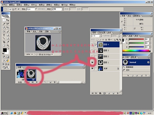This screenshot has height=115, width=154.
Task: Open the 样式 dropdown in options bar
Action: coord(58,9)
